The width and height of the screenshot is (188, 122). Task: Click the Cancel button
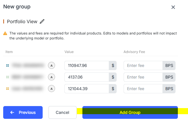pyautogui.click(x=62, y=112)
